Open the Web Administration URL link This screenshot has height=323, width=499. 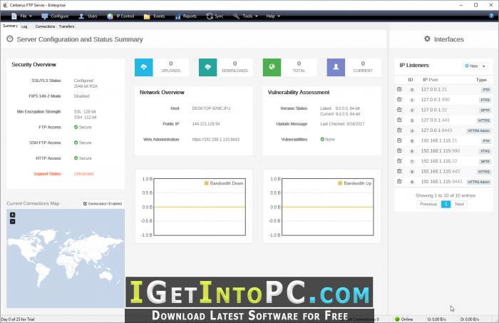(216, 139)
